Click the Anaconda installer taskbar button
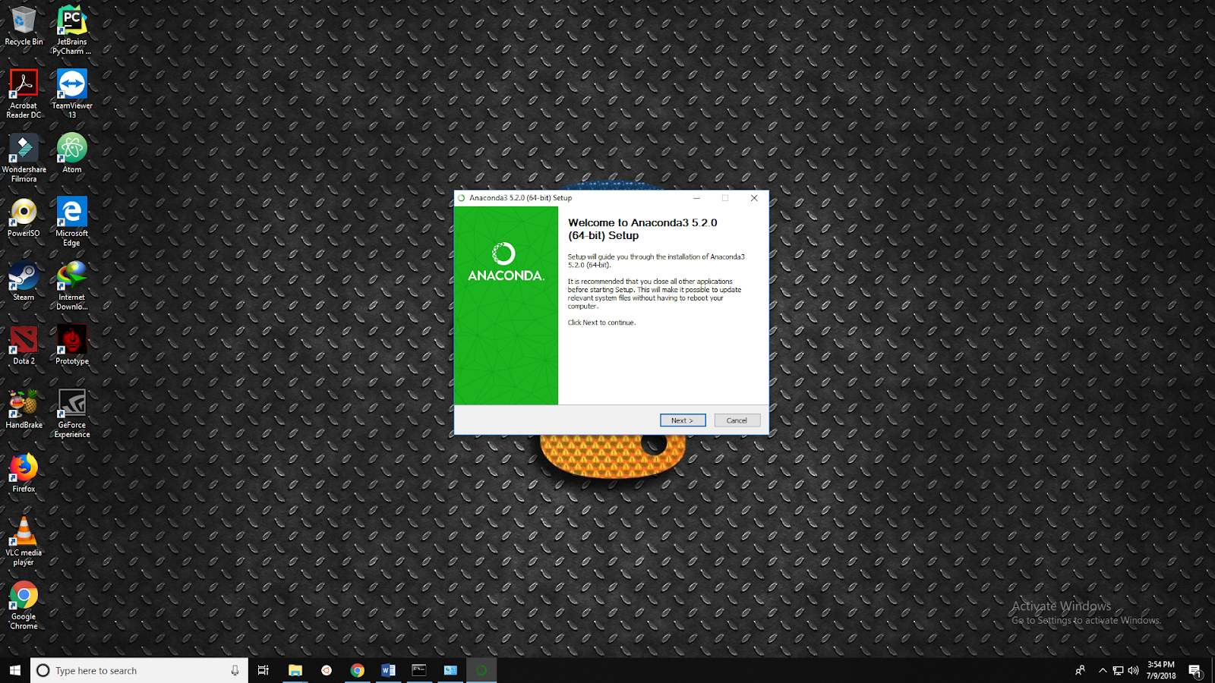The image size is (1215, 683). point(481,670)
